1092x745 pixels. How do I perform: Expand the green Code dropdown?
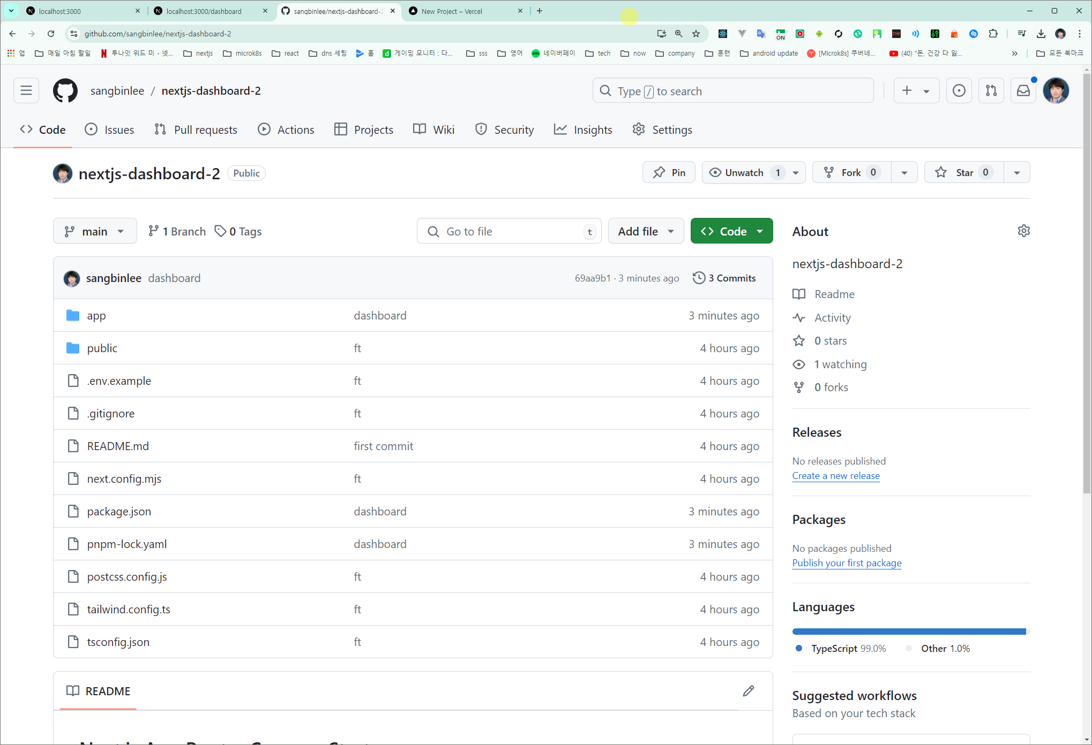point(731,231)
